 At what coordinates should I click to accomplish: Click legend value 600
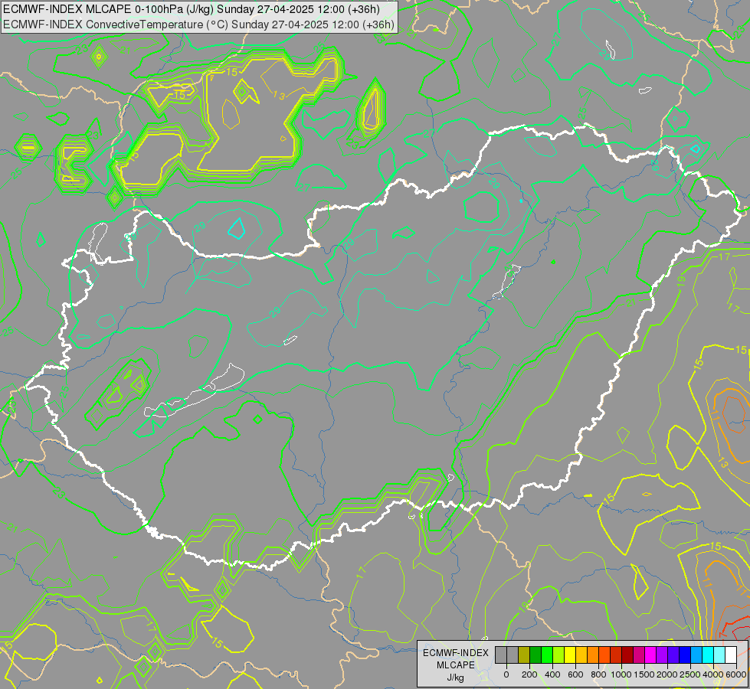tap(575, 674)
